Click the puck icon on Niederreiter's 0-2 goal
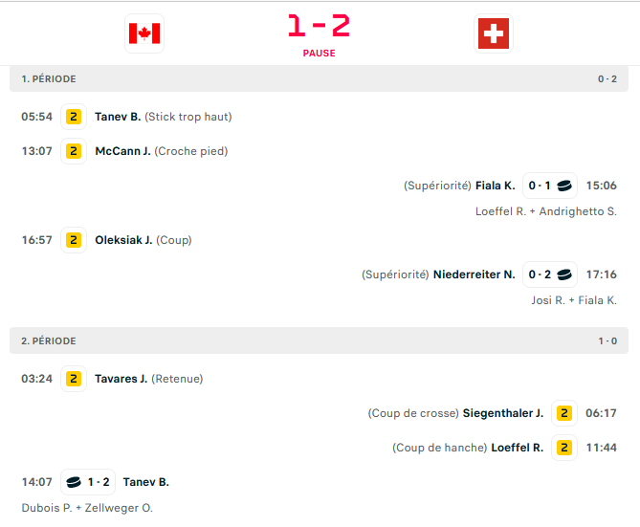The height and width of the screenshot is (527, 640). pos(565,274)
